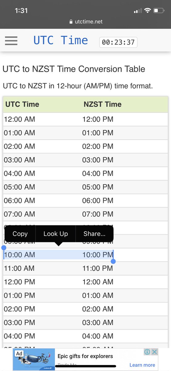Tap the battery indicator icon
Image resolution: width=171 pixels, height=371 pixels.
point(159,11)
